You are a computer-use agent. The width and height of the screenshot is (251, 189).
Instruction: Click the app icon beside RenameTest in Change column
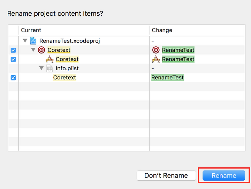coord(156,59)
